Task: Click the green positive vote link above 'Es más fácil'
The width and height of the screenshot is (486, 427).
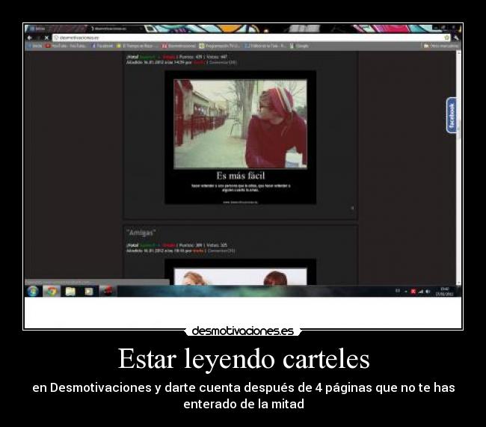Action: [x=147, y=57]
